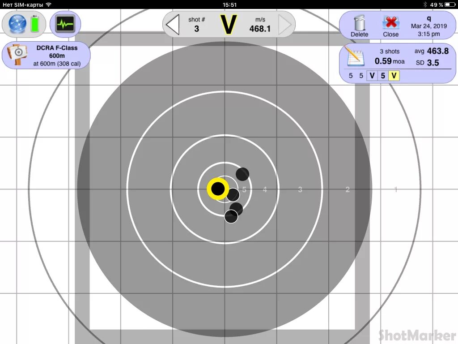The height and width of the screenshot is (344, 458).
Task: Tap the yellow highlighted shot on target
Action: [218, 189]
